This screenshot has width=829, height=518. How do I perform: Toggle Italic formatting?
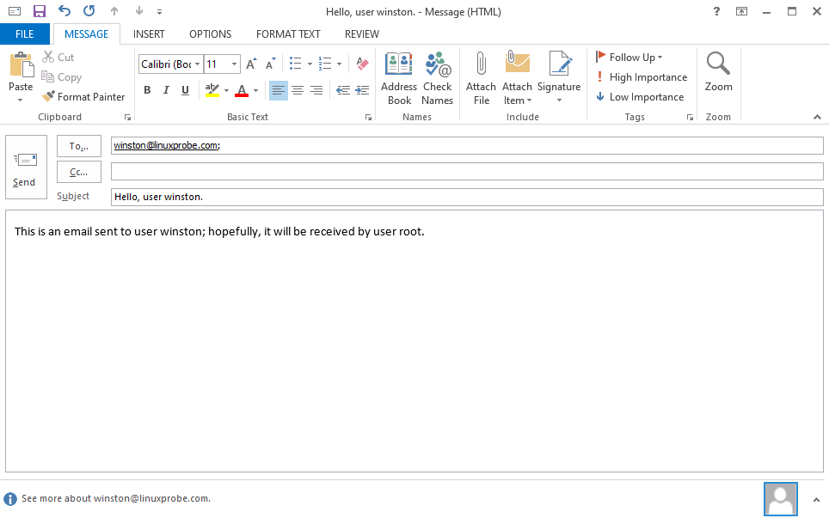(165, 90)
